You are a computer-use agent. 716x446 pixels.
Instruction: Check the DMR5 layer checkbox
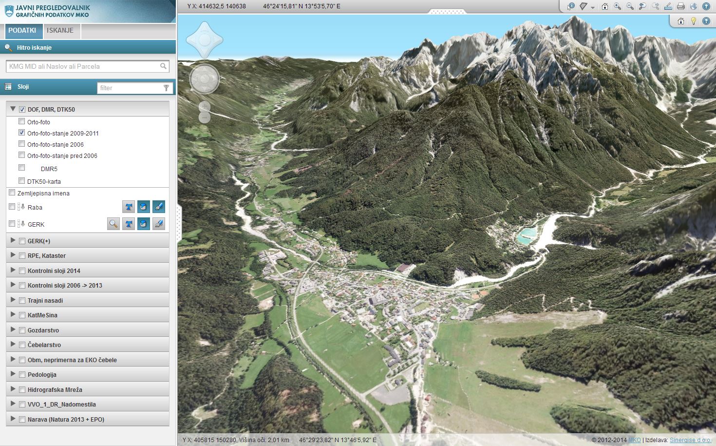coord(21,168)
